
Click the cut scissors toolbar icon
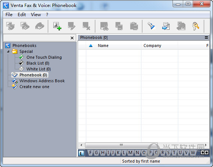104,26
